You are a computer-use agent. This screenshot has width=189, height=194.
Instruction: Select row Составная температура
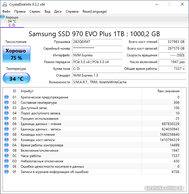coord(92,102)
